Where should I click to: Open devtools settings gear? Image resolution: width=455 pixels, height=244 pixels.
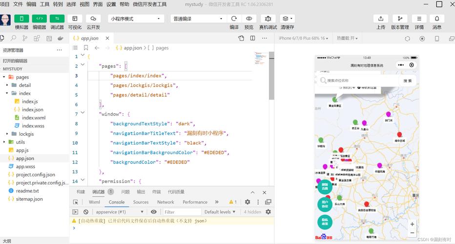pyautogui.click(x=248, y=202)
